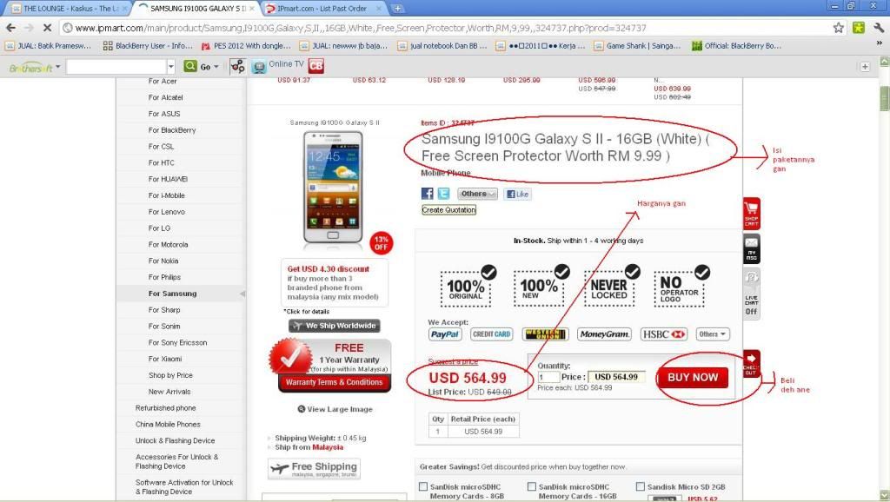Share product on Twitter
This screenshot has width=890, height=502.
pyautogui.click(x=443, y=194)
